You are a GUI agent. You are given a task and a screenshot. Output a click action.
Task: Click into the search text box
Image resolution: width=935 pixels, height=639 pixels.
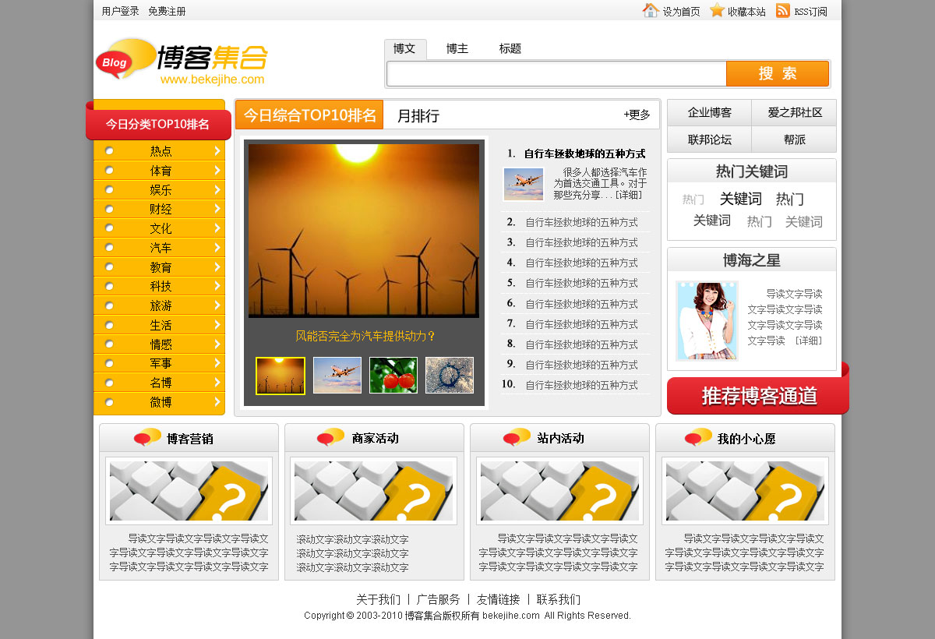tap(557, 74)
